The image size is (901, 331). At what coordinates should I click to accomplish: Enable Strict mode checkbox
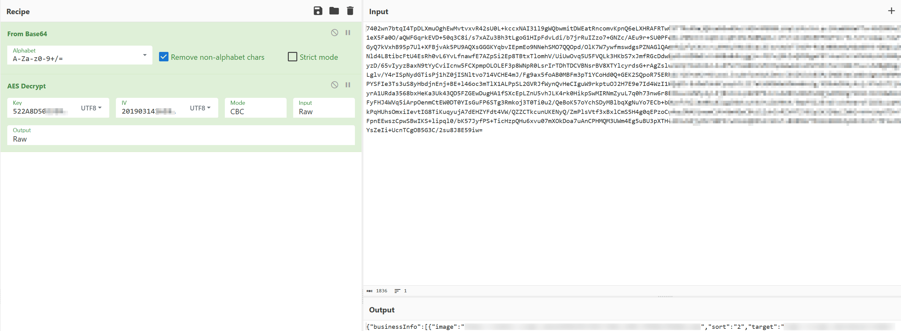292,57
